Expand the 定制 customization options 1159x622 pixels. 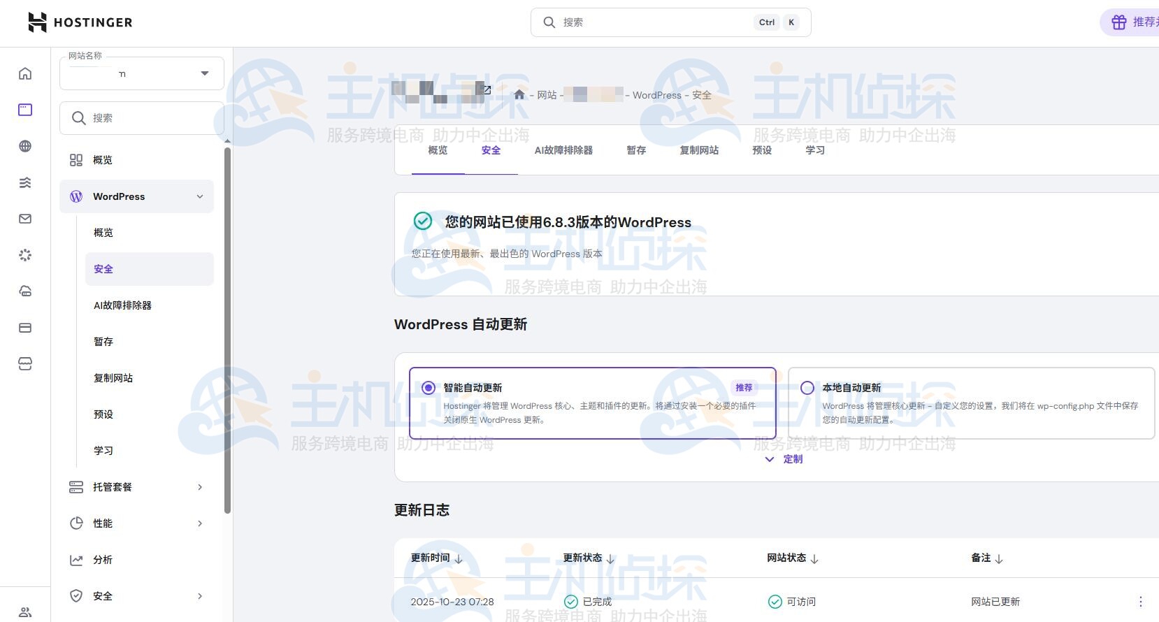click(784, 459)
